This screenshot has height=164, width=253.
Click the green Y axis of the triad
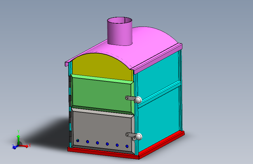18,139
